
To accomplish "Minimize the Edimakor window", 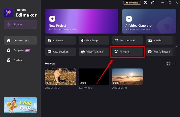I will [163, 3].
